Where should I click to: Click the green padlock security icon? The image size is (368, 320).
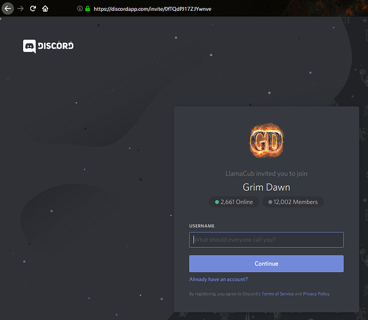pyautogui.click(x=88, y=9)
